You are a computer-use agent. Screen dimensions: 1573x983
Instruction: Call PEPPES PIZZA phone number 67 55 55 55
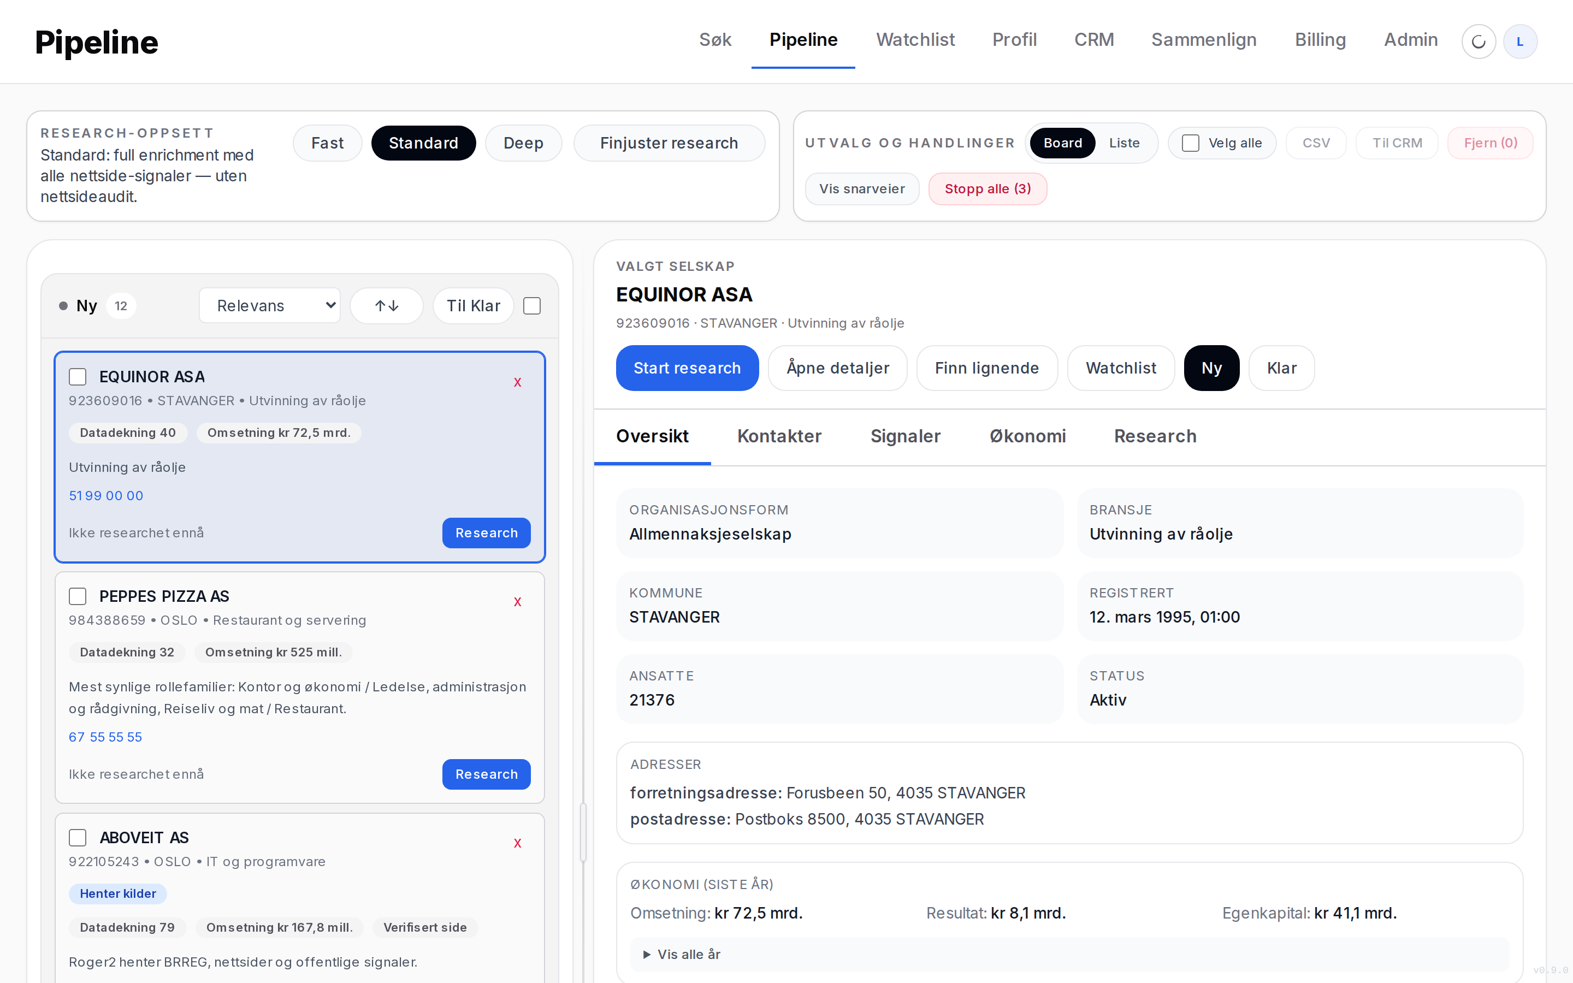105,737
